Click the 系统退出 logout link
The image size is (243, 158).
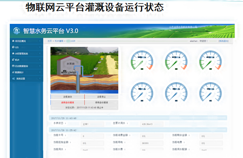click(x=223, y=41)
